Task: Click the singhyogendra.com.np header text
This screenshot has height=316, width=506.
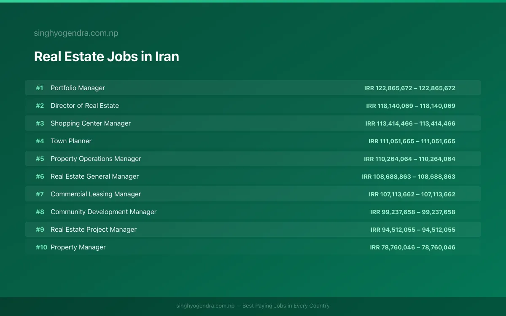Action: point(76,33)
